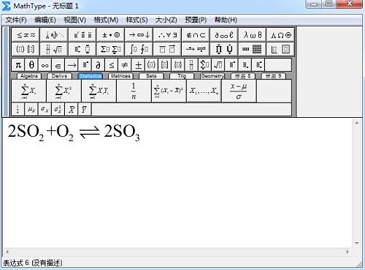Insert the π symbol from small bar

click(18, 65)
